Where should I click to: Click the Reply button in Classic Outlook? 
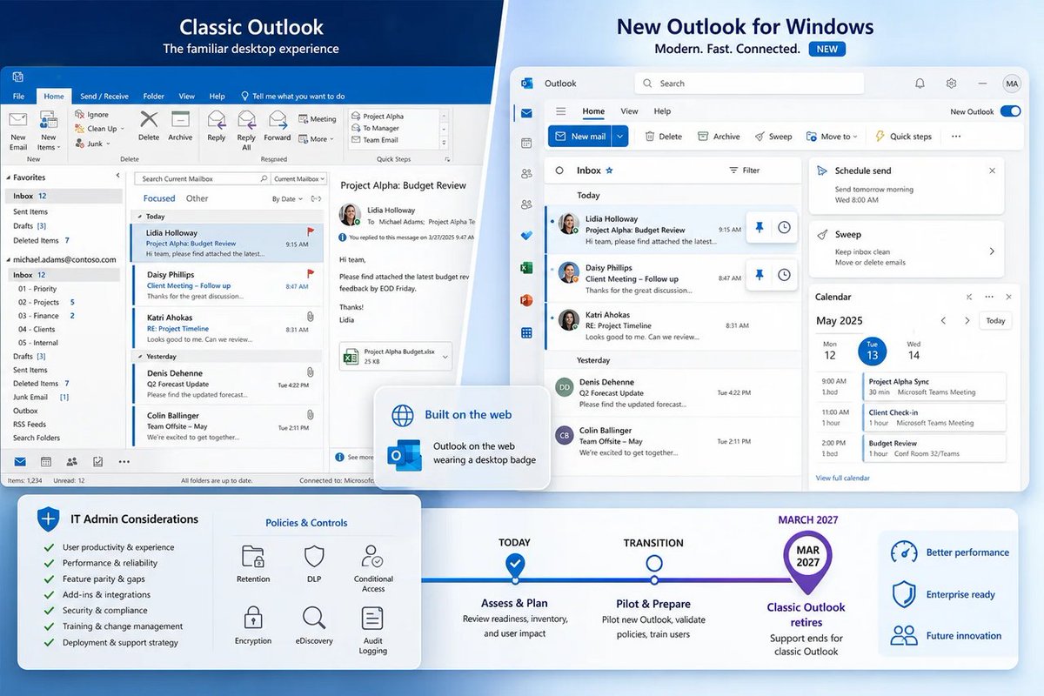pos(217,126)
